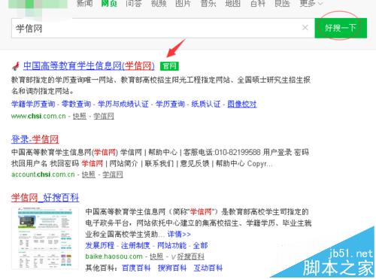Image resolution: width=376 pixels, height=279 pixels.
Task: Click the account.chsi.com.cn URL
Action: (x=43, y=174)
